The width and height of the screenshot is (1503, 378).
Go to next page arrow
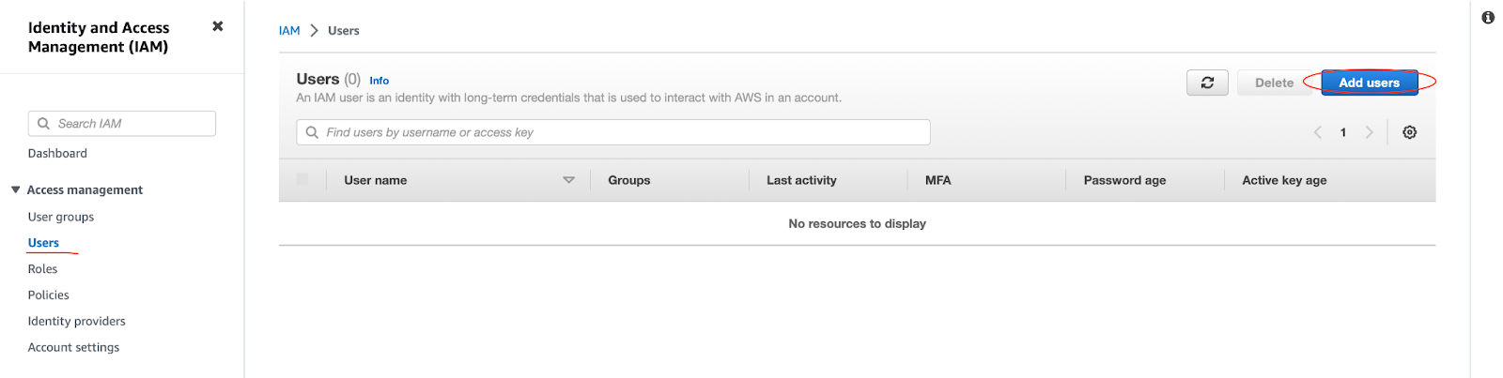(1369, 132)
